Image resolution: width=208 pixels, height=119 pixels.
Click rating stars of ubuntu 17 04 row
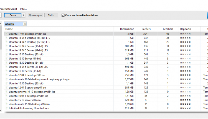[185, 34]
